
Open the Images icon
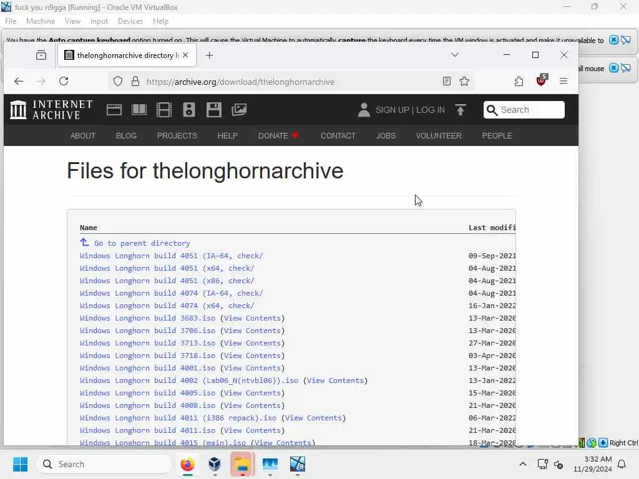[x=239, y=110]
